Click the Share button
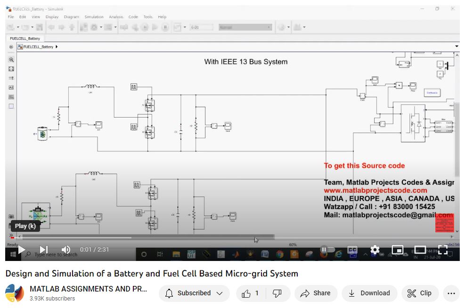The image size is (465, 308). click(316, 293)
